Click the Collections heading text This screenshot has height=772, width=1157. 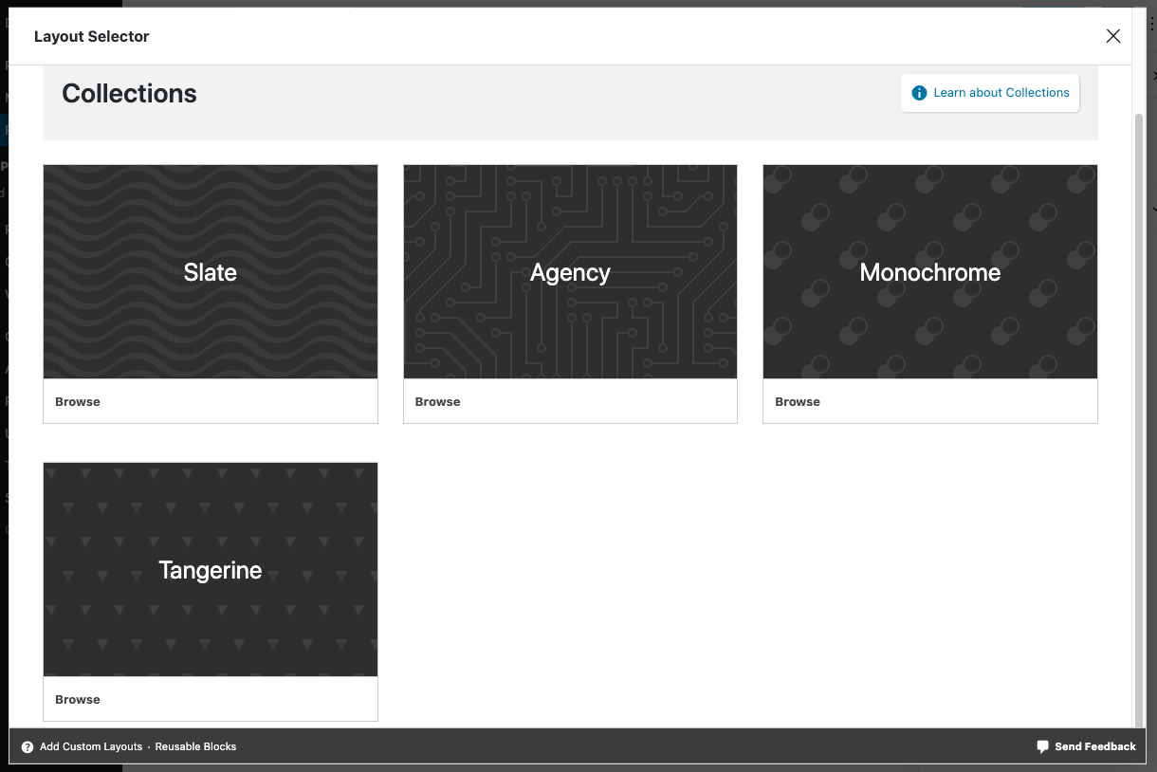tap(130, 94)
